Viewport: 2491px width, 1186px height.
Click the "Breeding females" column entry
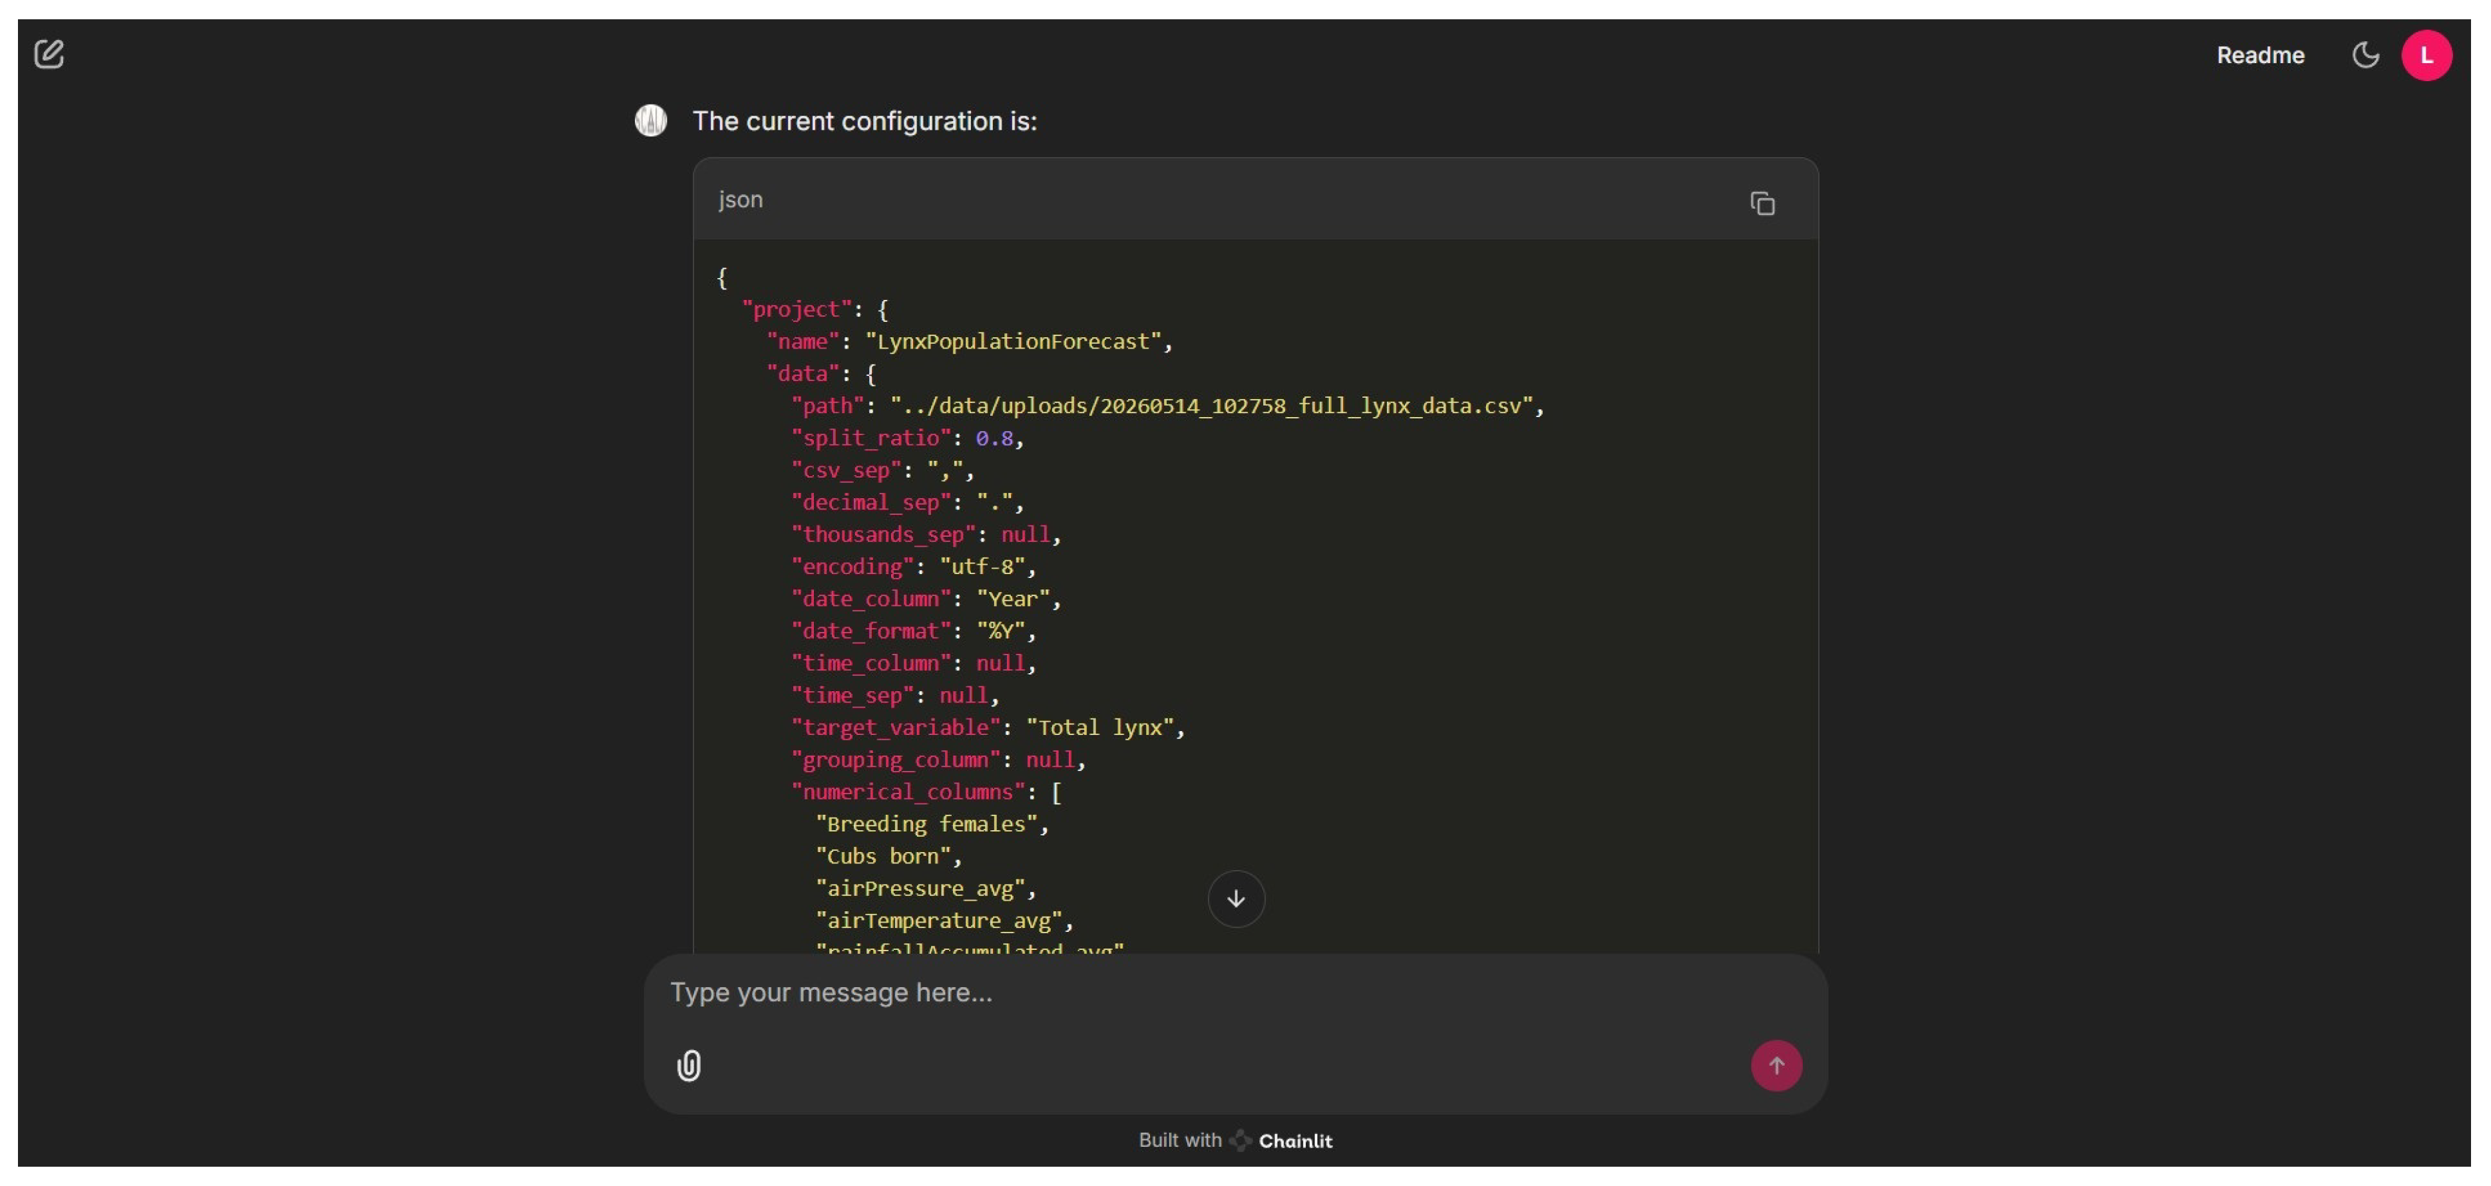coord(926,823)
